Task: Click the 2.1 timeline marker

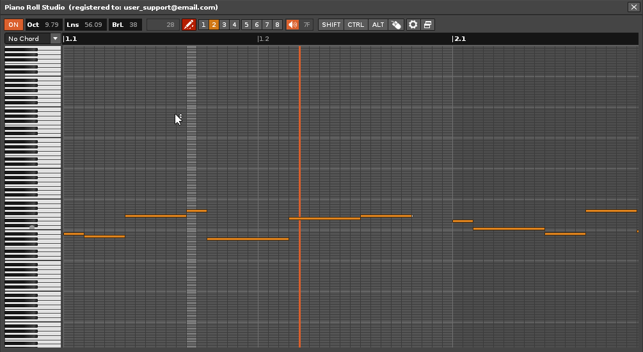Action: coord(459,38)
